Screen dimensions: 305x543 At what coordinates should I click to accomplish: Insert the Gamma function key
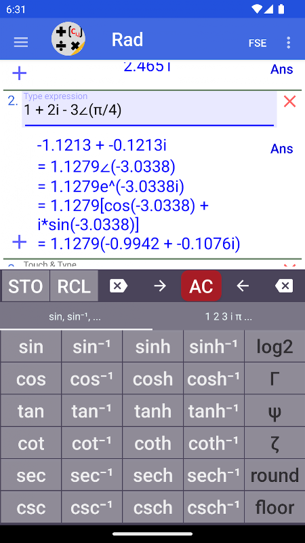tap(274, 379)
